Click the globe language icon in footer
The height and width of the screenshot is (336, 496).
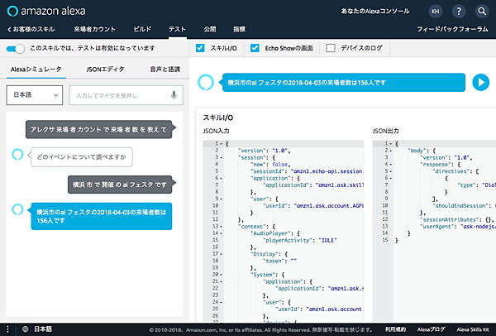[24, 329]
